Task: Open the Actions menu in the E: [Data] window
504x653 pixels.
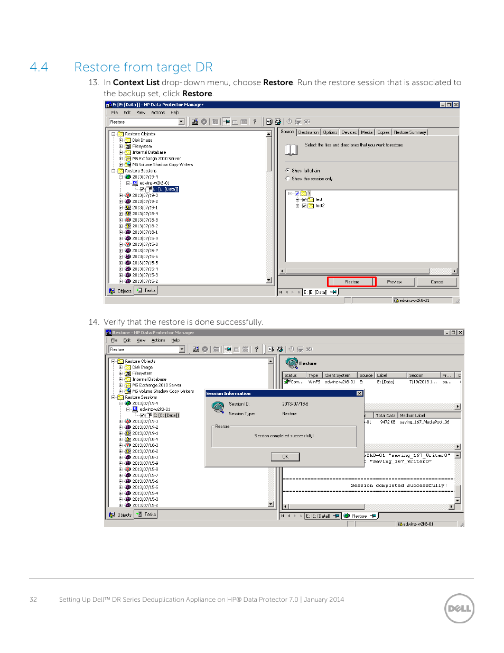Action: 158,113
